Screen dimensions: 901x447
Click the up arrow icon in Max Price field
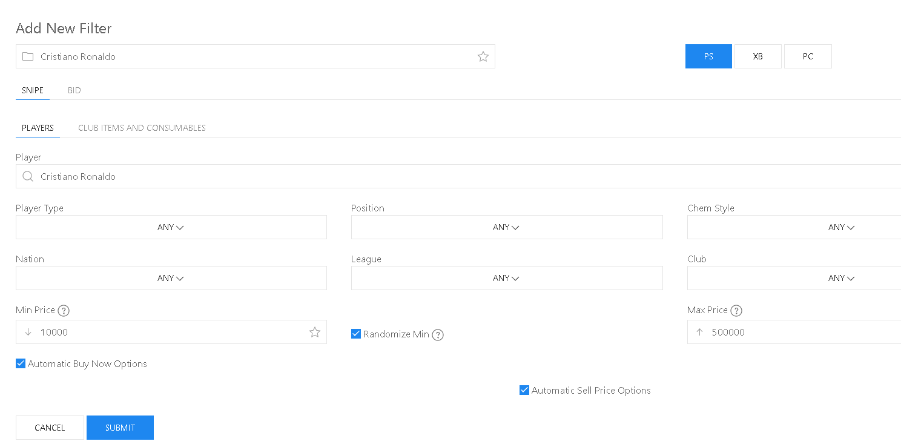(699, 332)
